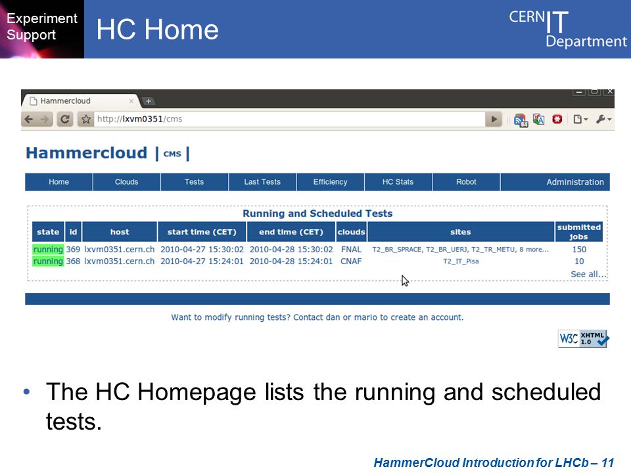This screenshot has width=631, height=473.
Task: Open the Tests navigation item
Action: click(195, 182)
